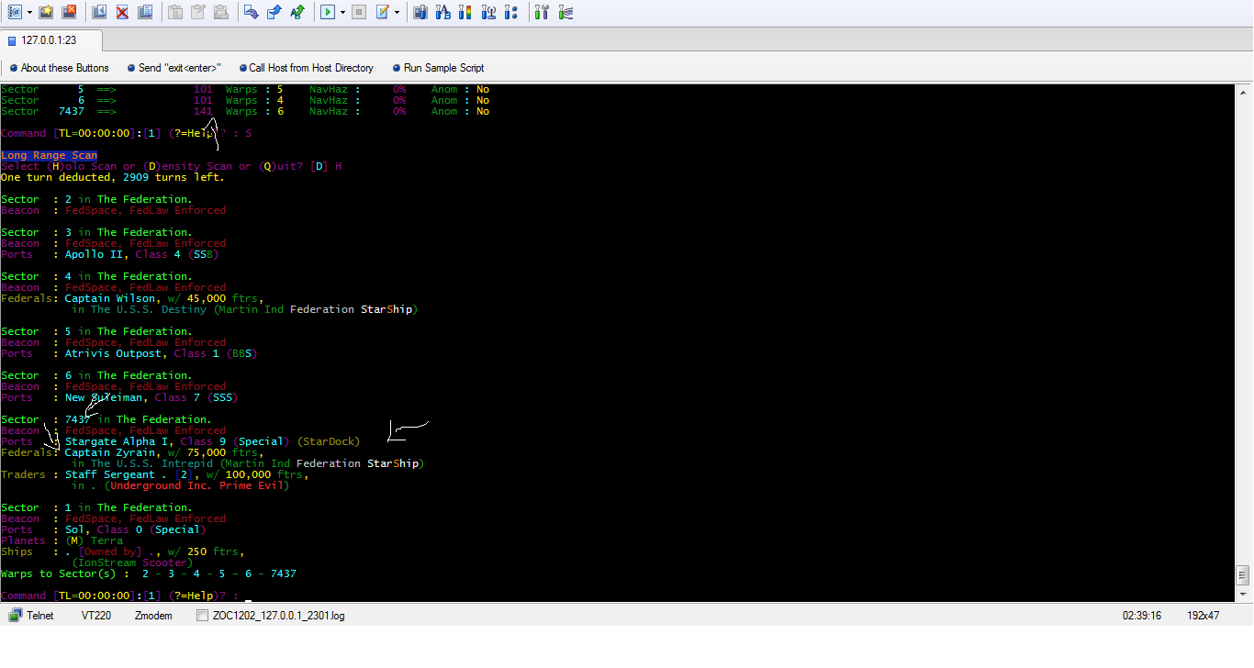This screenshot has height=668, width=1254.
Task: Click the terminal scrollbar up arrow
Action: click(x=1243, y=93)
